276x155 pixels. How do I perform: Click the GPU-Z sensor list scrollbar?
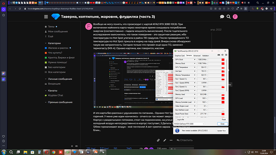point(226,76)
